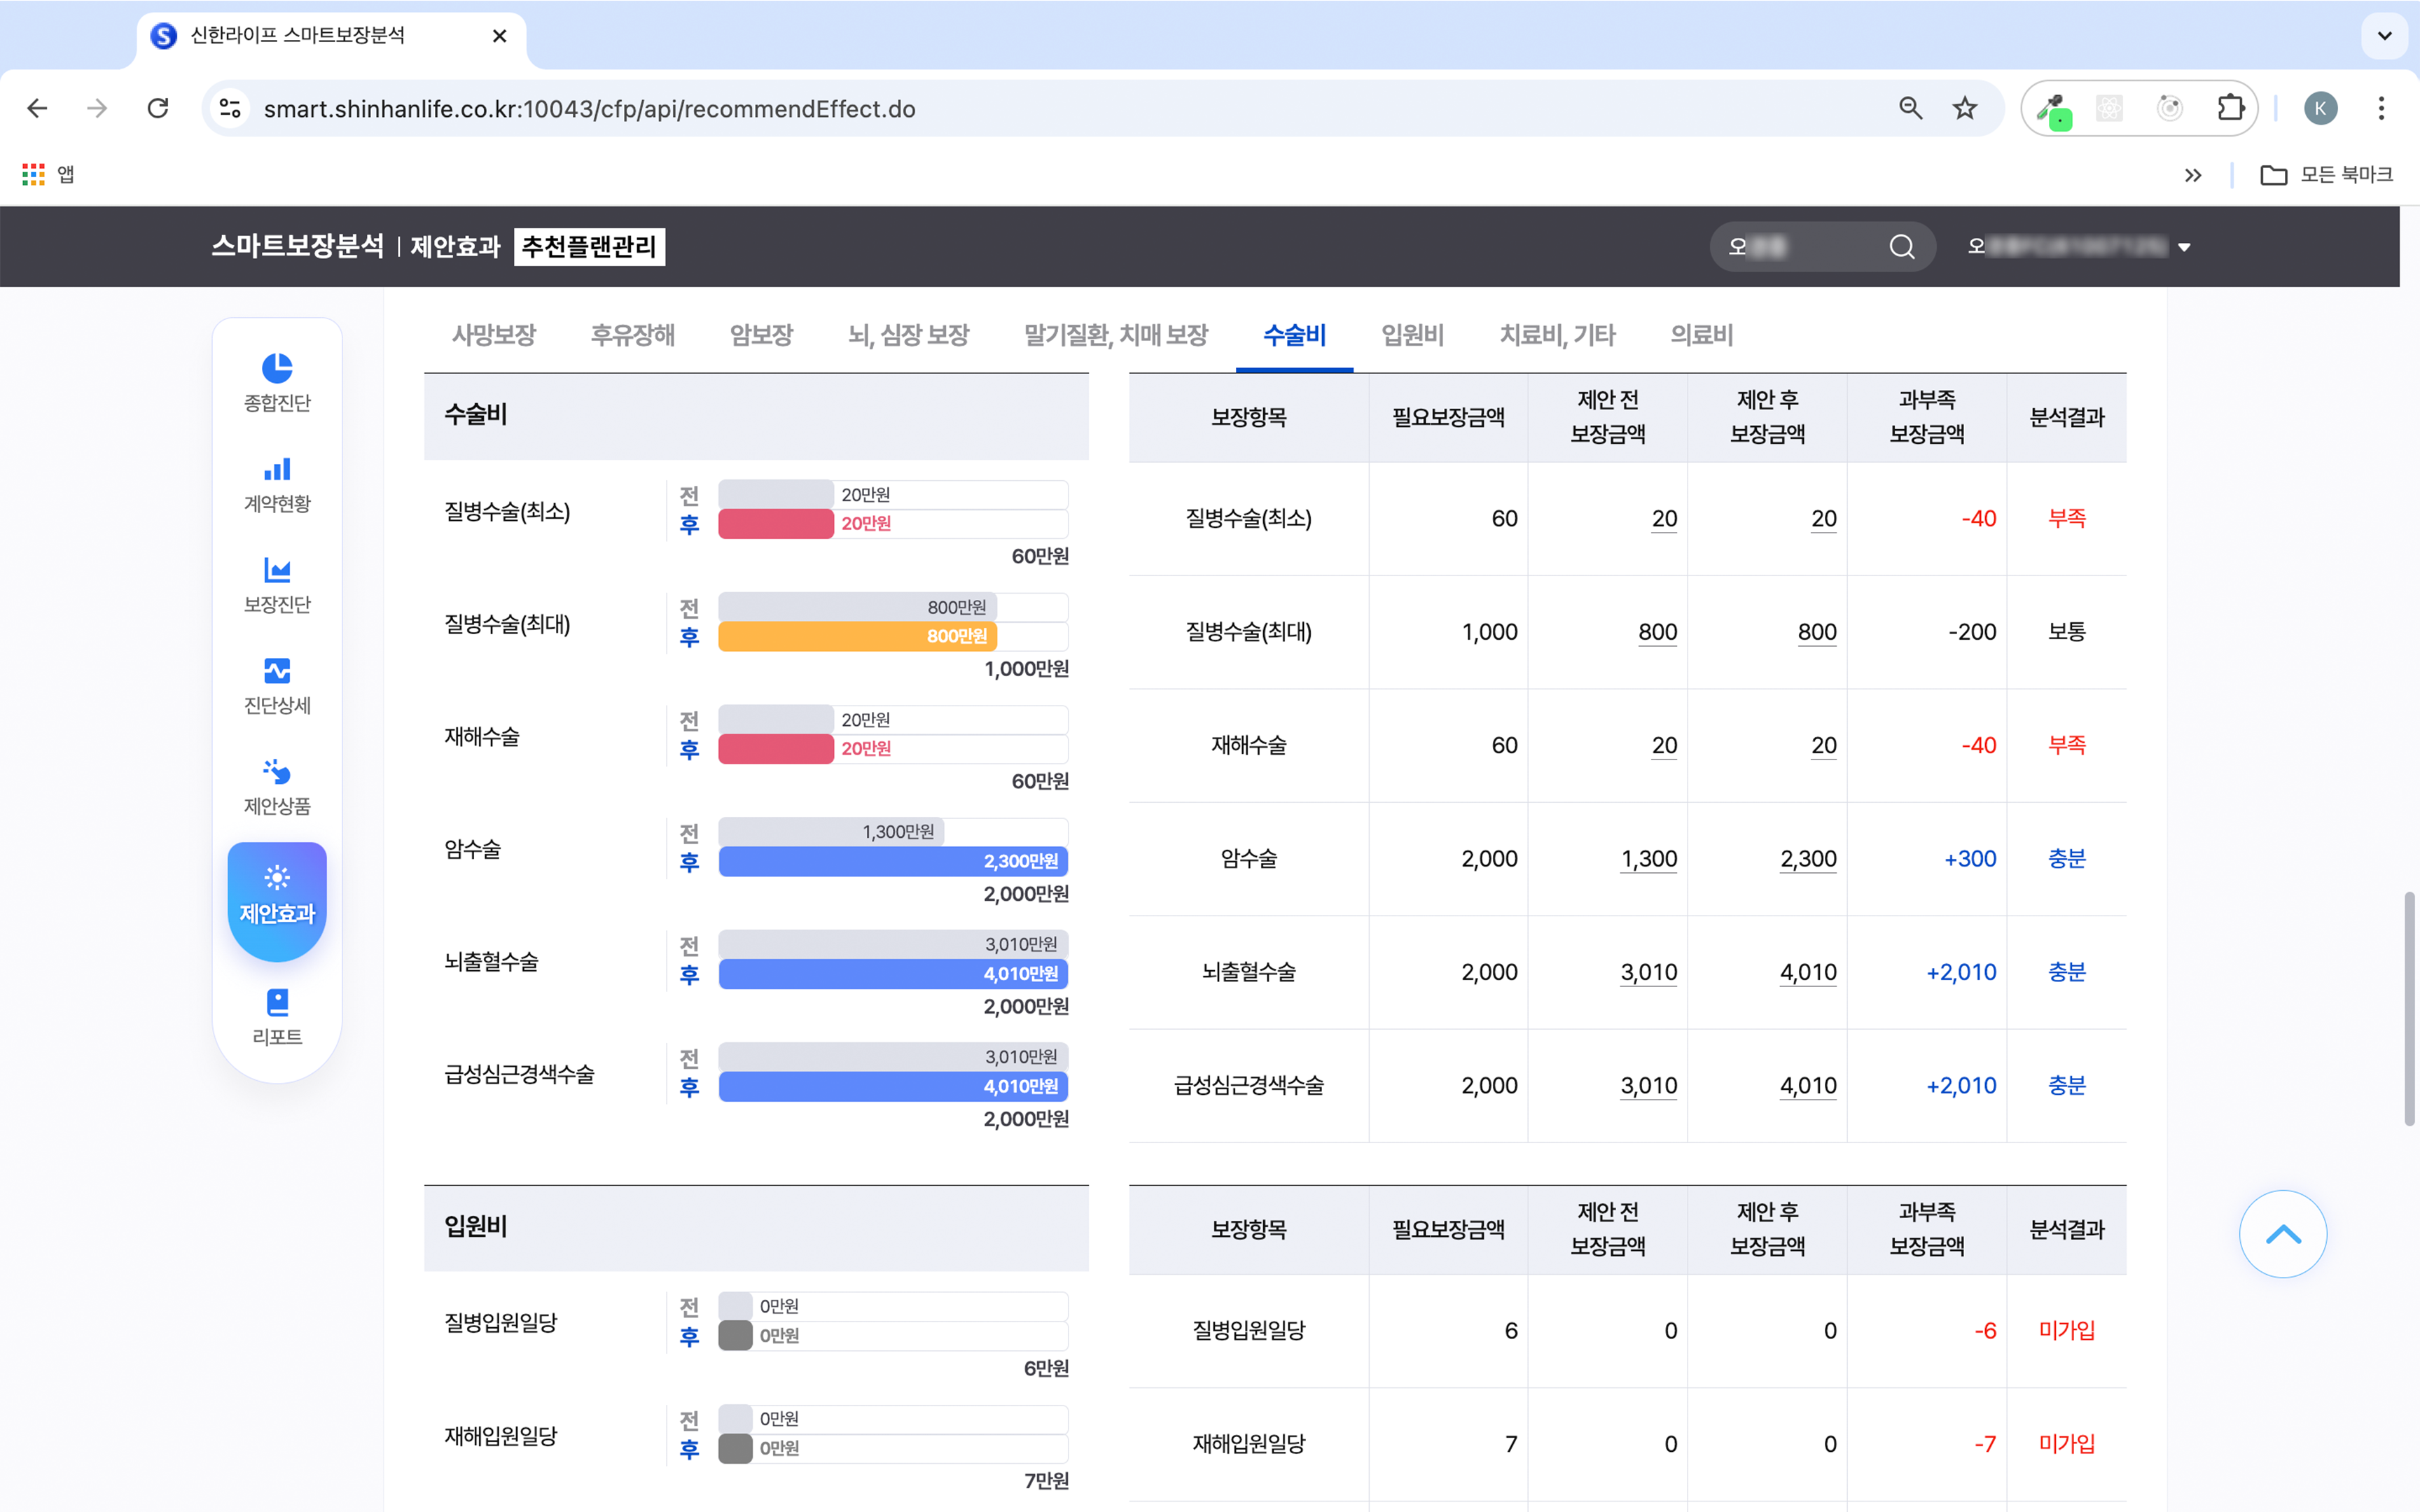
Task: Select the 보장진단 sidebar icon
Action: 277,571
